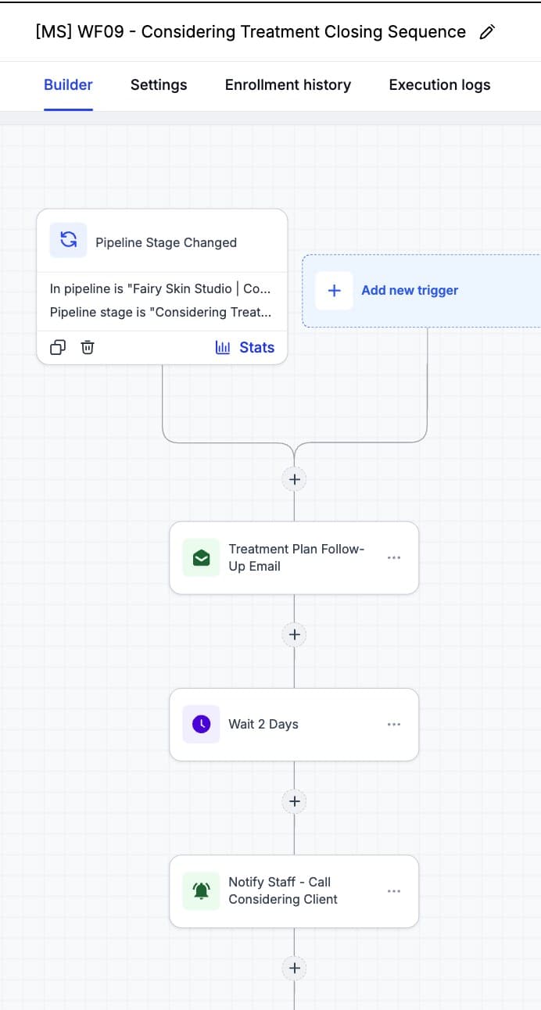This screenshot has width=541, height=1010.
Task: Open options menu for Treatment Plan Follow-Up Email
Action: click(x=394, y=557)
